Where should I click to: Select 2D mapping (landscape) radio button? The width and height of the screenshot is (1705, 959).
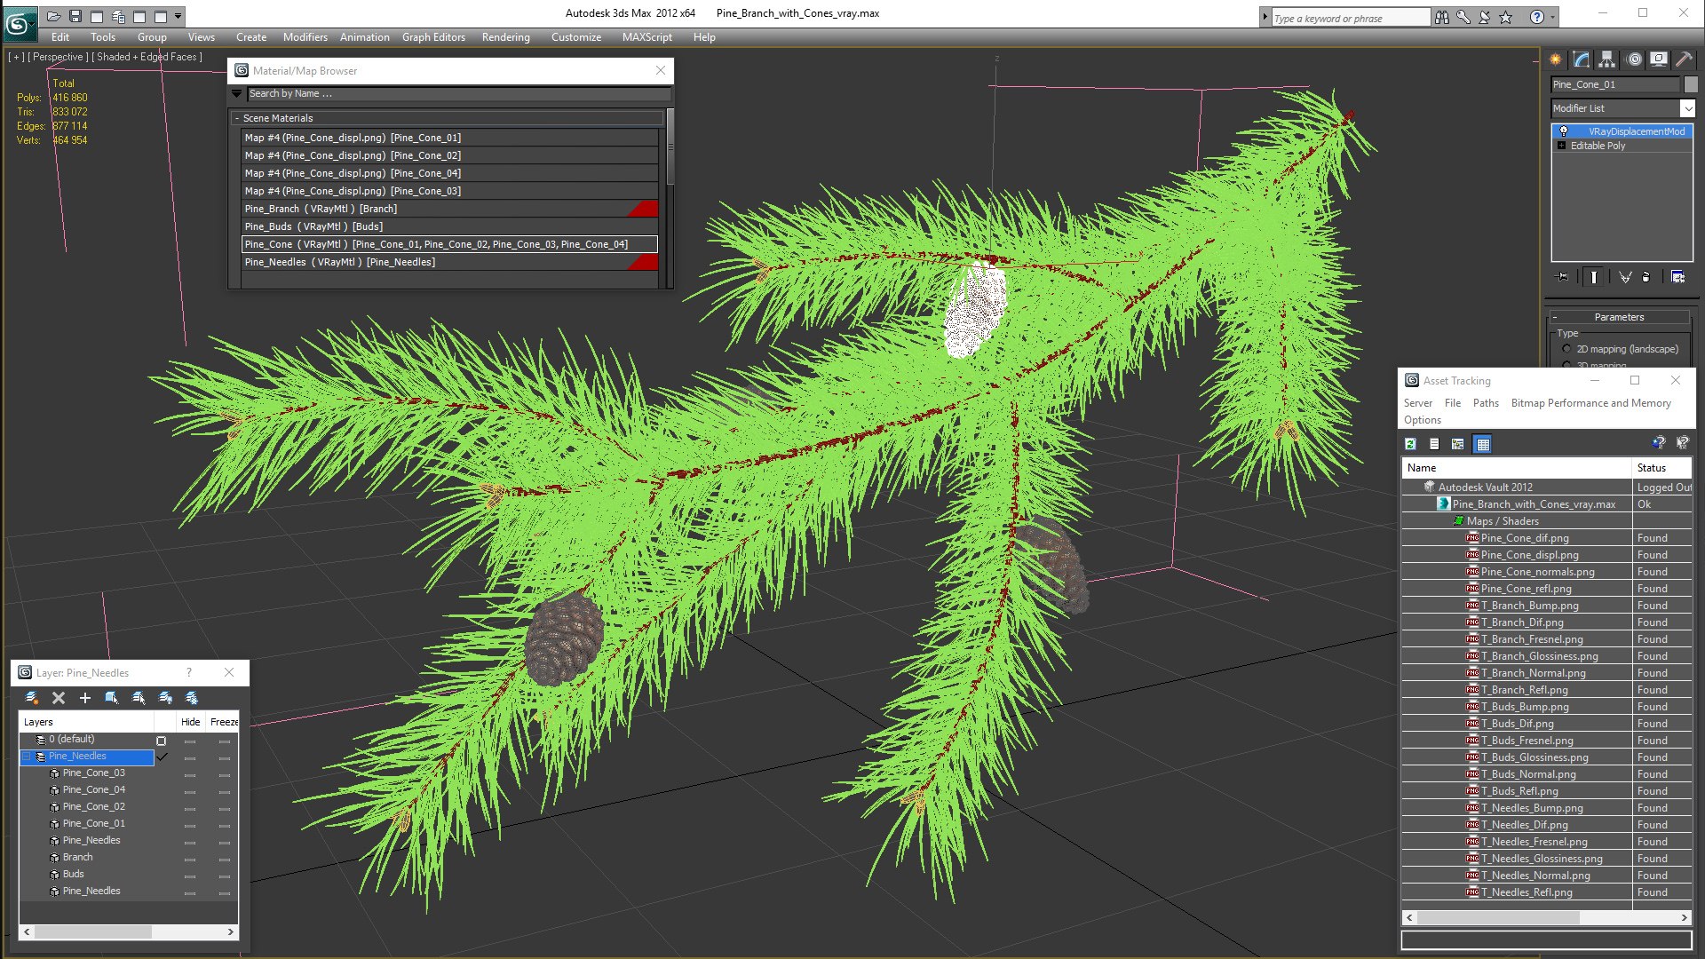(1566, 349)
